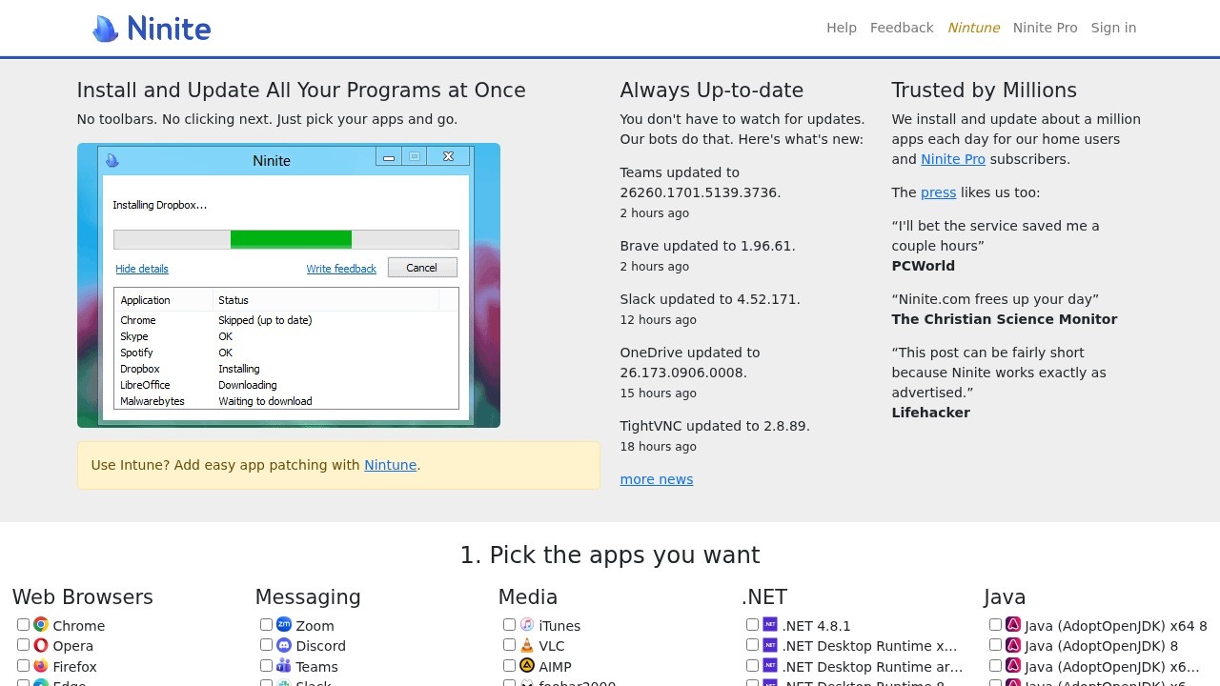Image resolution: width=1220 pixels, height=686 pixels.
Task: Follow the "press" link
Action: coord(938,192)
